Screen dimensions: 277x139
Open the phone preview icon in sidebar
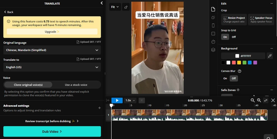[x=213, y=26]
